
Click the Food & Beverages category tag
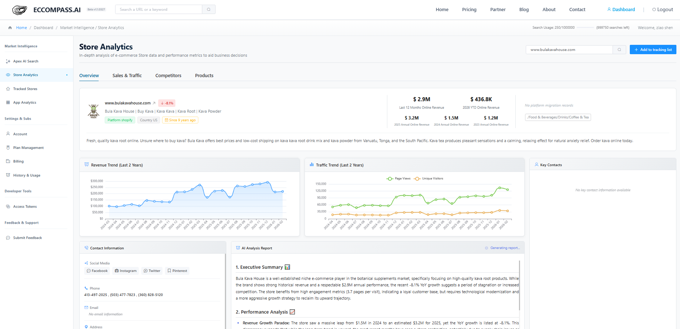tap(558, 117)
